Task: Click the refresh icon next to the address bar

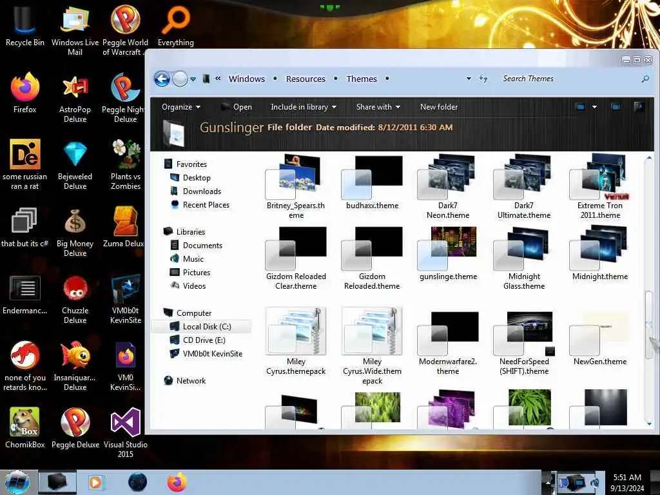Action: 483,79
